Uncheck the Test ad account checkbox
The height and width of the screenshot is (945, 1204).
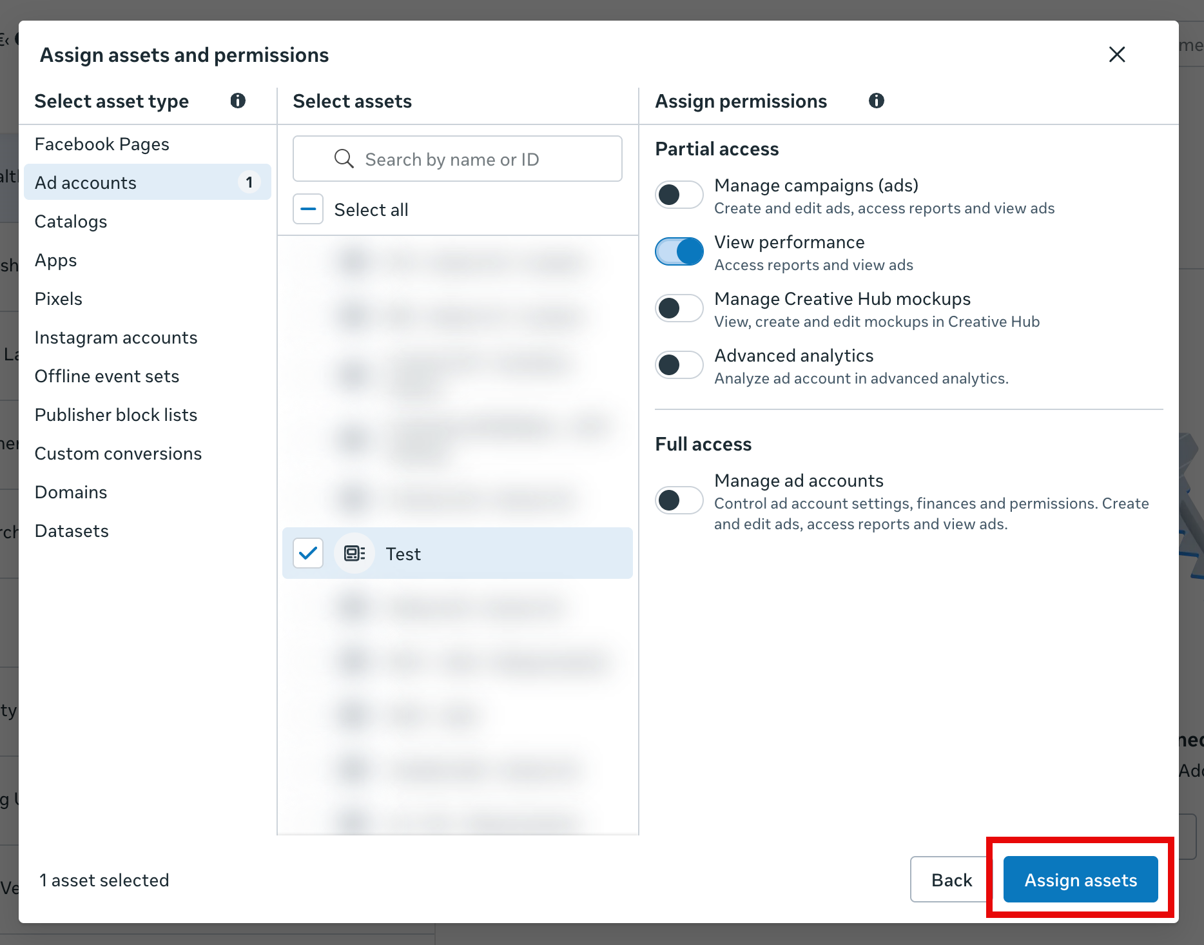308,553
